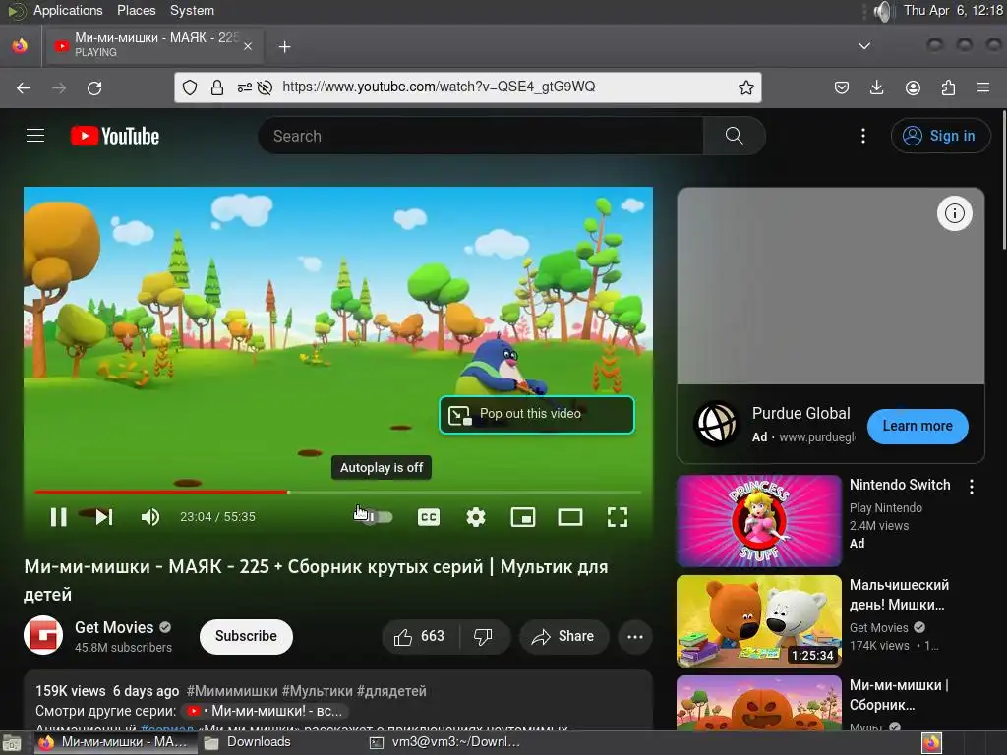Open the #длядетей hashtag
This screenshot has width=1007, height=755.
[391, 691]
